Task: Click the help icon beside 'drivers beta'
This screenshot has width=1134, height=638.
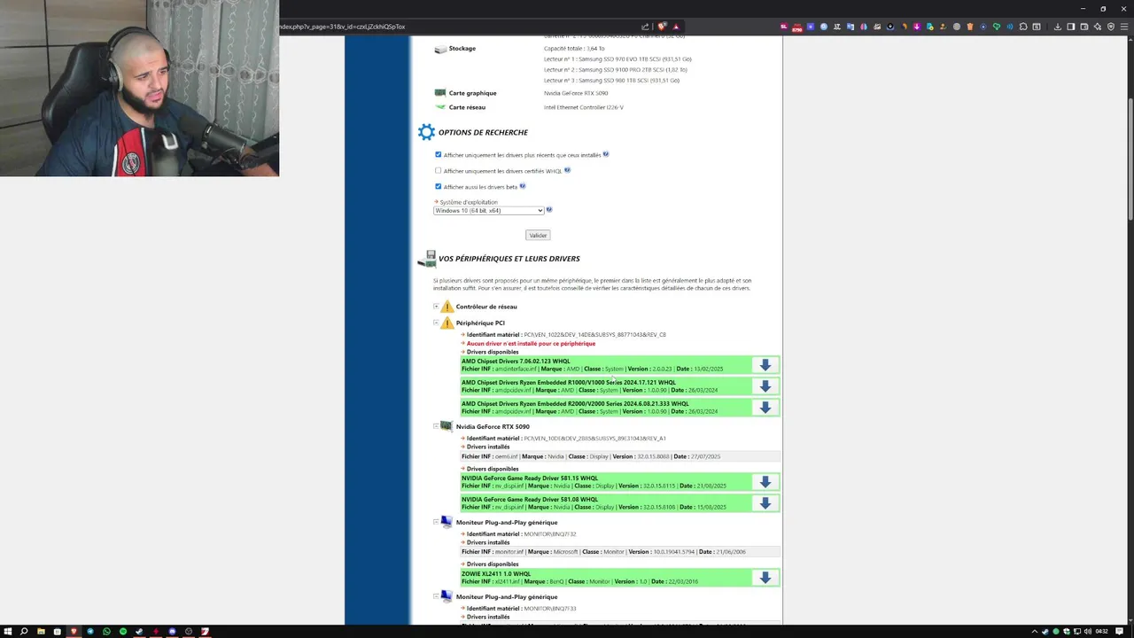Action: click(x=523, y=186)
